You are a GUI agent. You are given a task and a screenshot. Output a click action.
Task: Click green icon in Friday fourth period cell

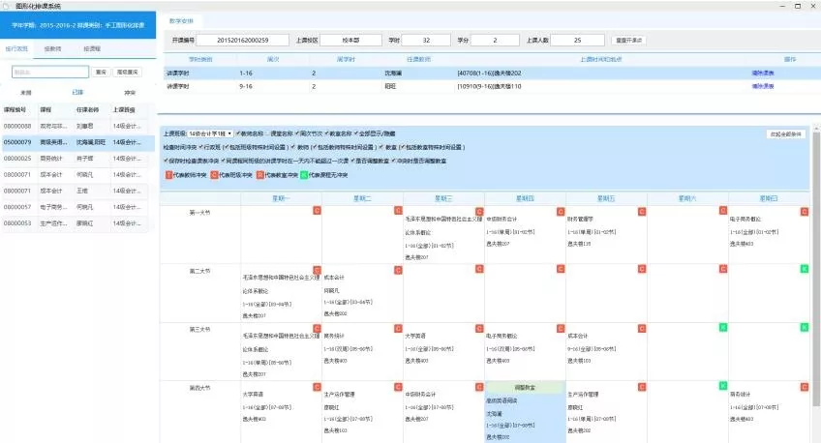(x=723, y=386)
